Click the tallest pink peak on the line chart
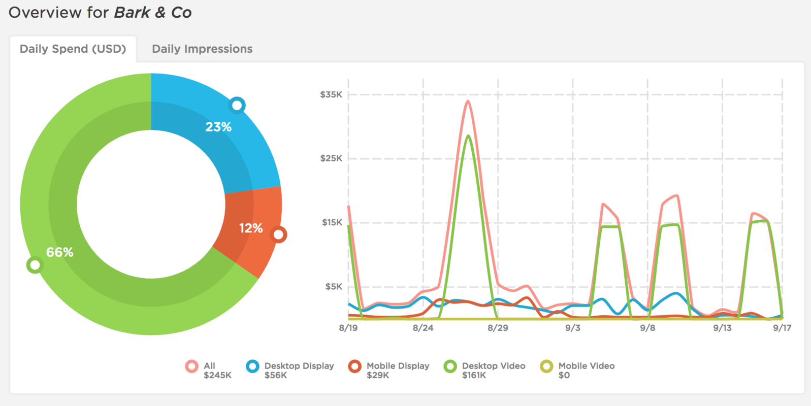 coord(468,101)
